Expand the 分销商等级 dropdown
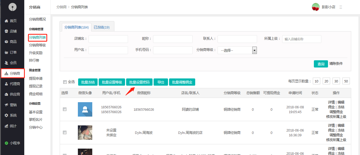Image resolution: width=360 pixels, height=155 pixels. point(254,50)
